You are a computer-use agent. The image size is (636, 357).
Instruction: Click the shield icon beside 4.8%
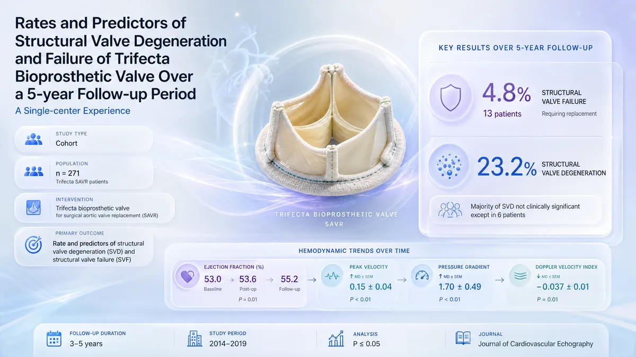(x=451, y=99)
